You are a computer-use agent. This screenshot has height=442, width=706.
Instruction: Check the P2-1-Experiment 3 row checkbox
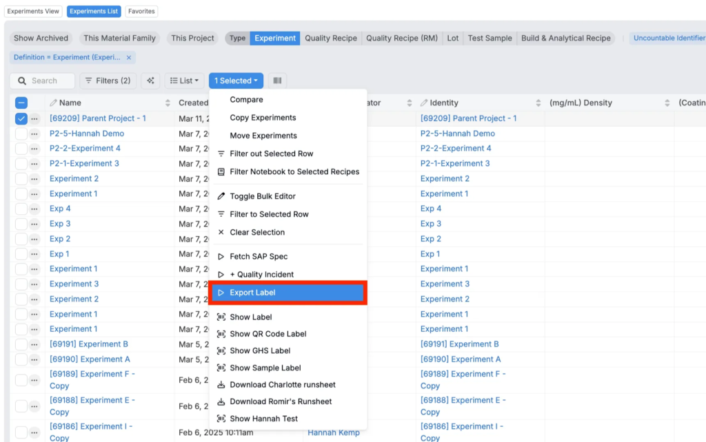tap(21, 164)
